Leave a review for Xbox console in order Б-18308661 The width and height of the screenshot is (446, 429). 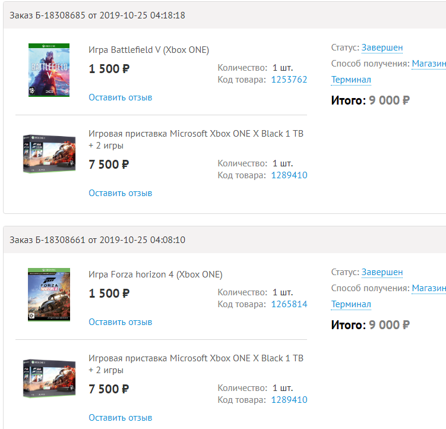(121, 418)
